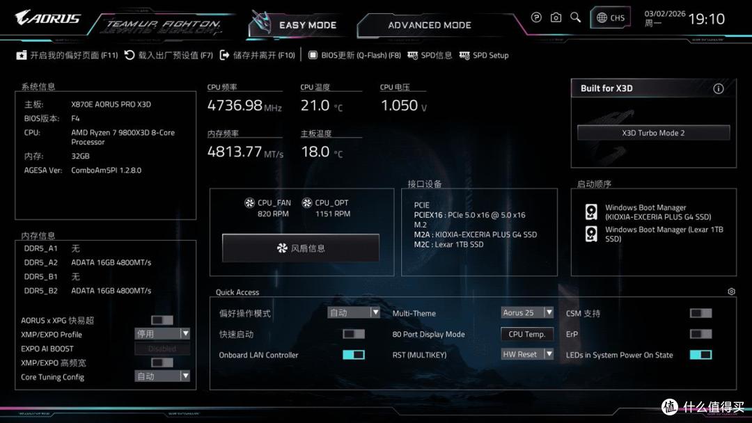Open 开启我的偏好页面 (F11)
This screenshot has height=423, width=752.
tap(67, 56)
